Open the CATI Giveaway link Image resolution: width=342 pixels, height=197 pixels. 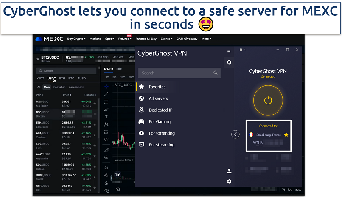(187, 39)
